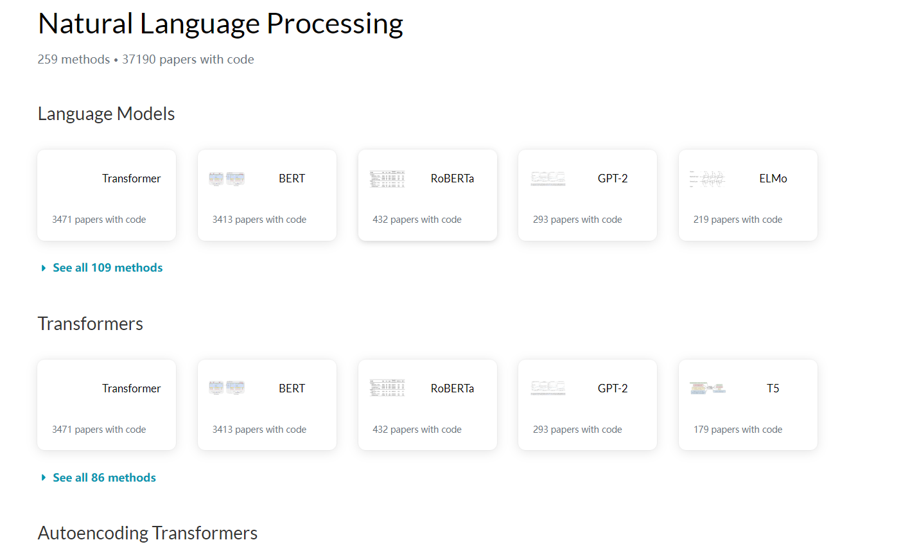Click the 3471 papers with code label on Transformer
The width and height of the screenshot is (901, 558).
[99, 219]
